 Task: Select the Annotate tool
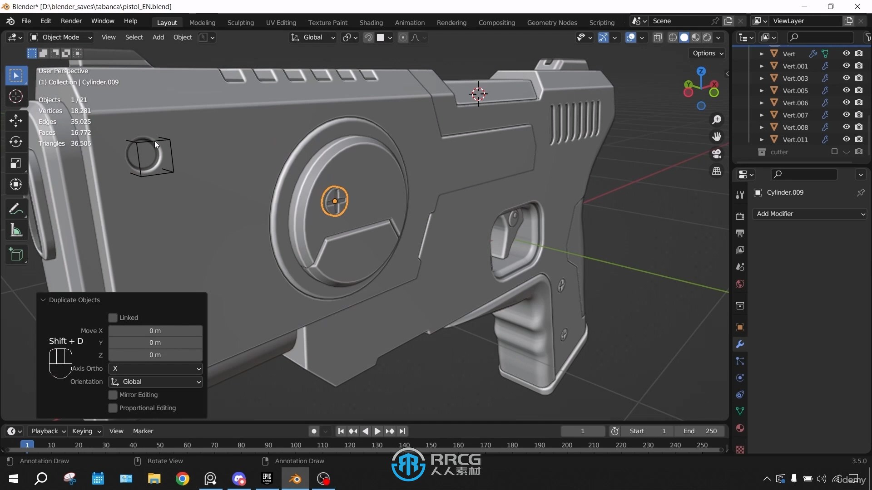[16, 209]
